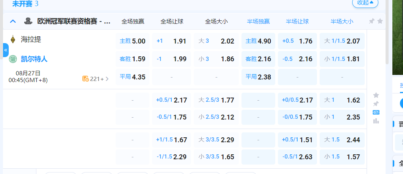403x174 pixels.
Task: Select the 大 3 over odds 2.02
Action: click(216, 41)
